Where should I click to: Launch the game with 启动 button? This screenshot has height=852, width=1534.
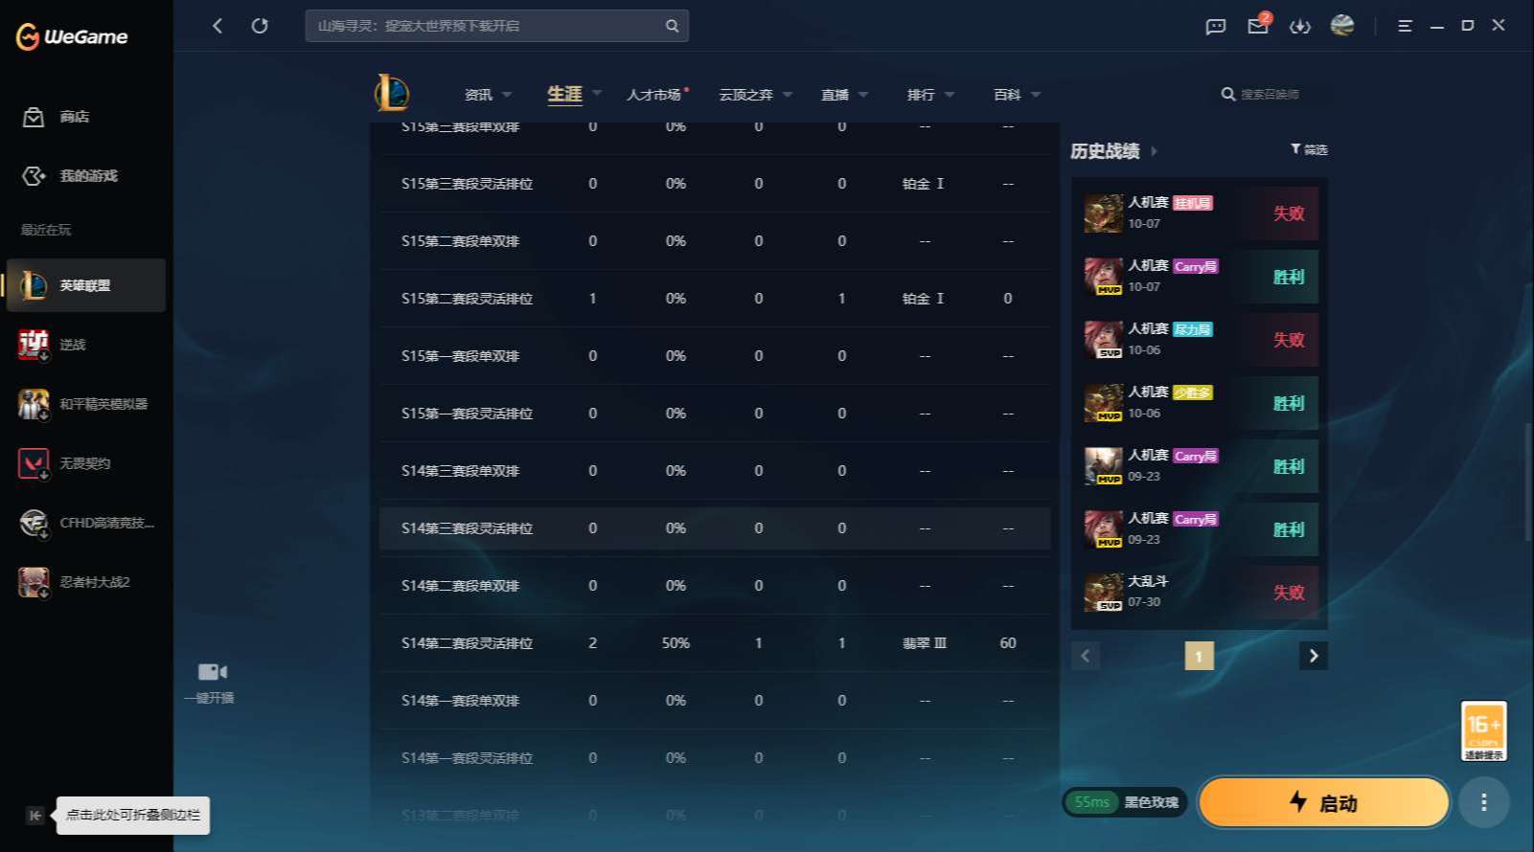click(x=1323, y=802)
